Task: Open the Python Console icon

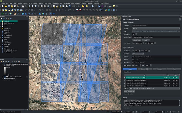Action: (x=106, y=10)
